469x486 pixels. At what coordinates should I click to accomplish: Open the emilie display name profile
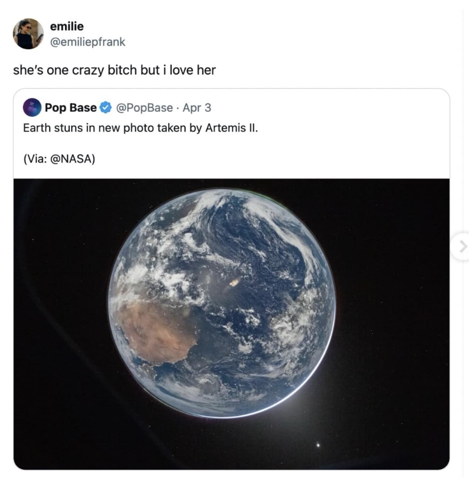coord(67,26)
